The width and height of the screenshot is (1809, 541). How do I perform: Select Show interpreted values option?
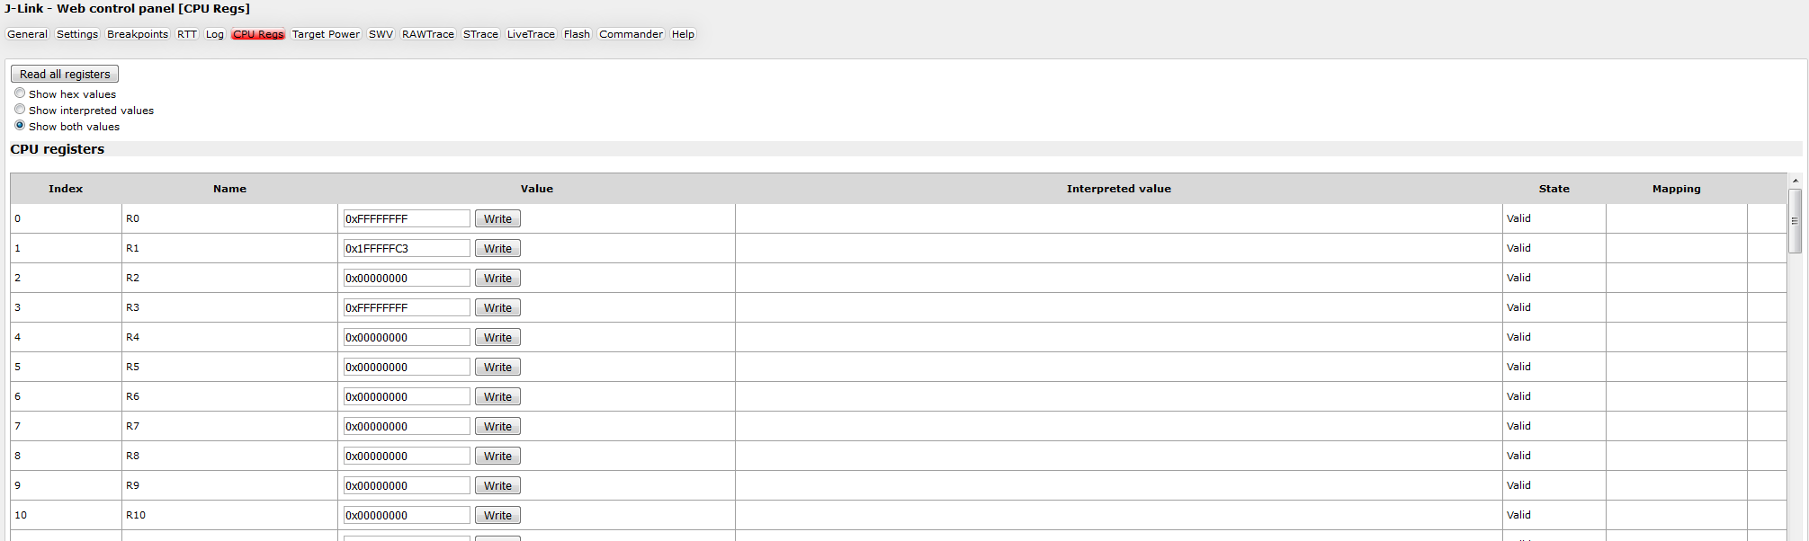(x=20, y=110)
